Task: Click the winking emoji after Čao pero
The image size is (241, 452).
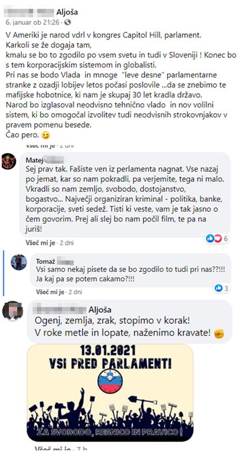Action: [45, 135]
